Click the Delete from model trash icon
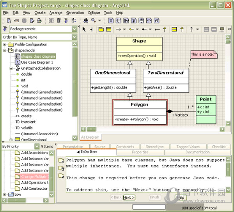 (x=59, y=21)
